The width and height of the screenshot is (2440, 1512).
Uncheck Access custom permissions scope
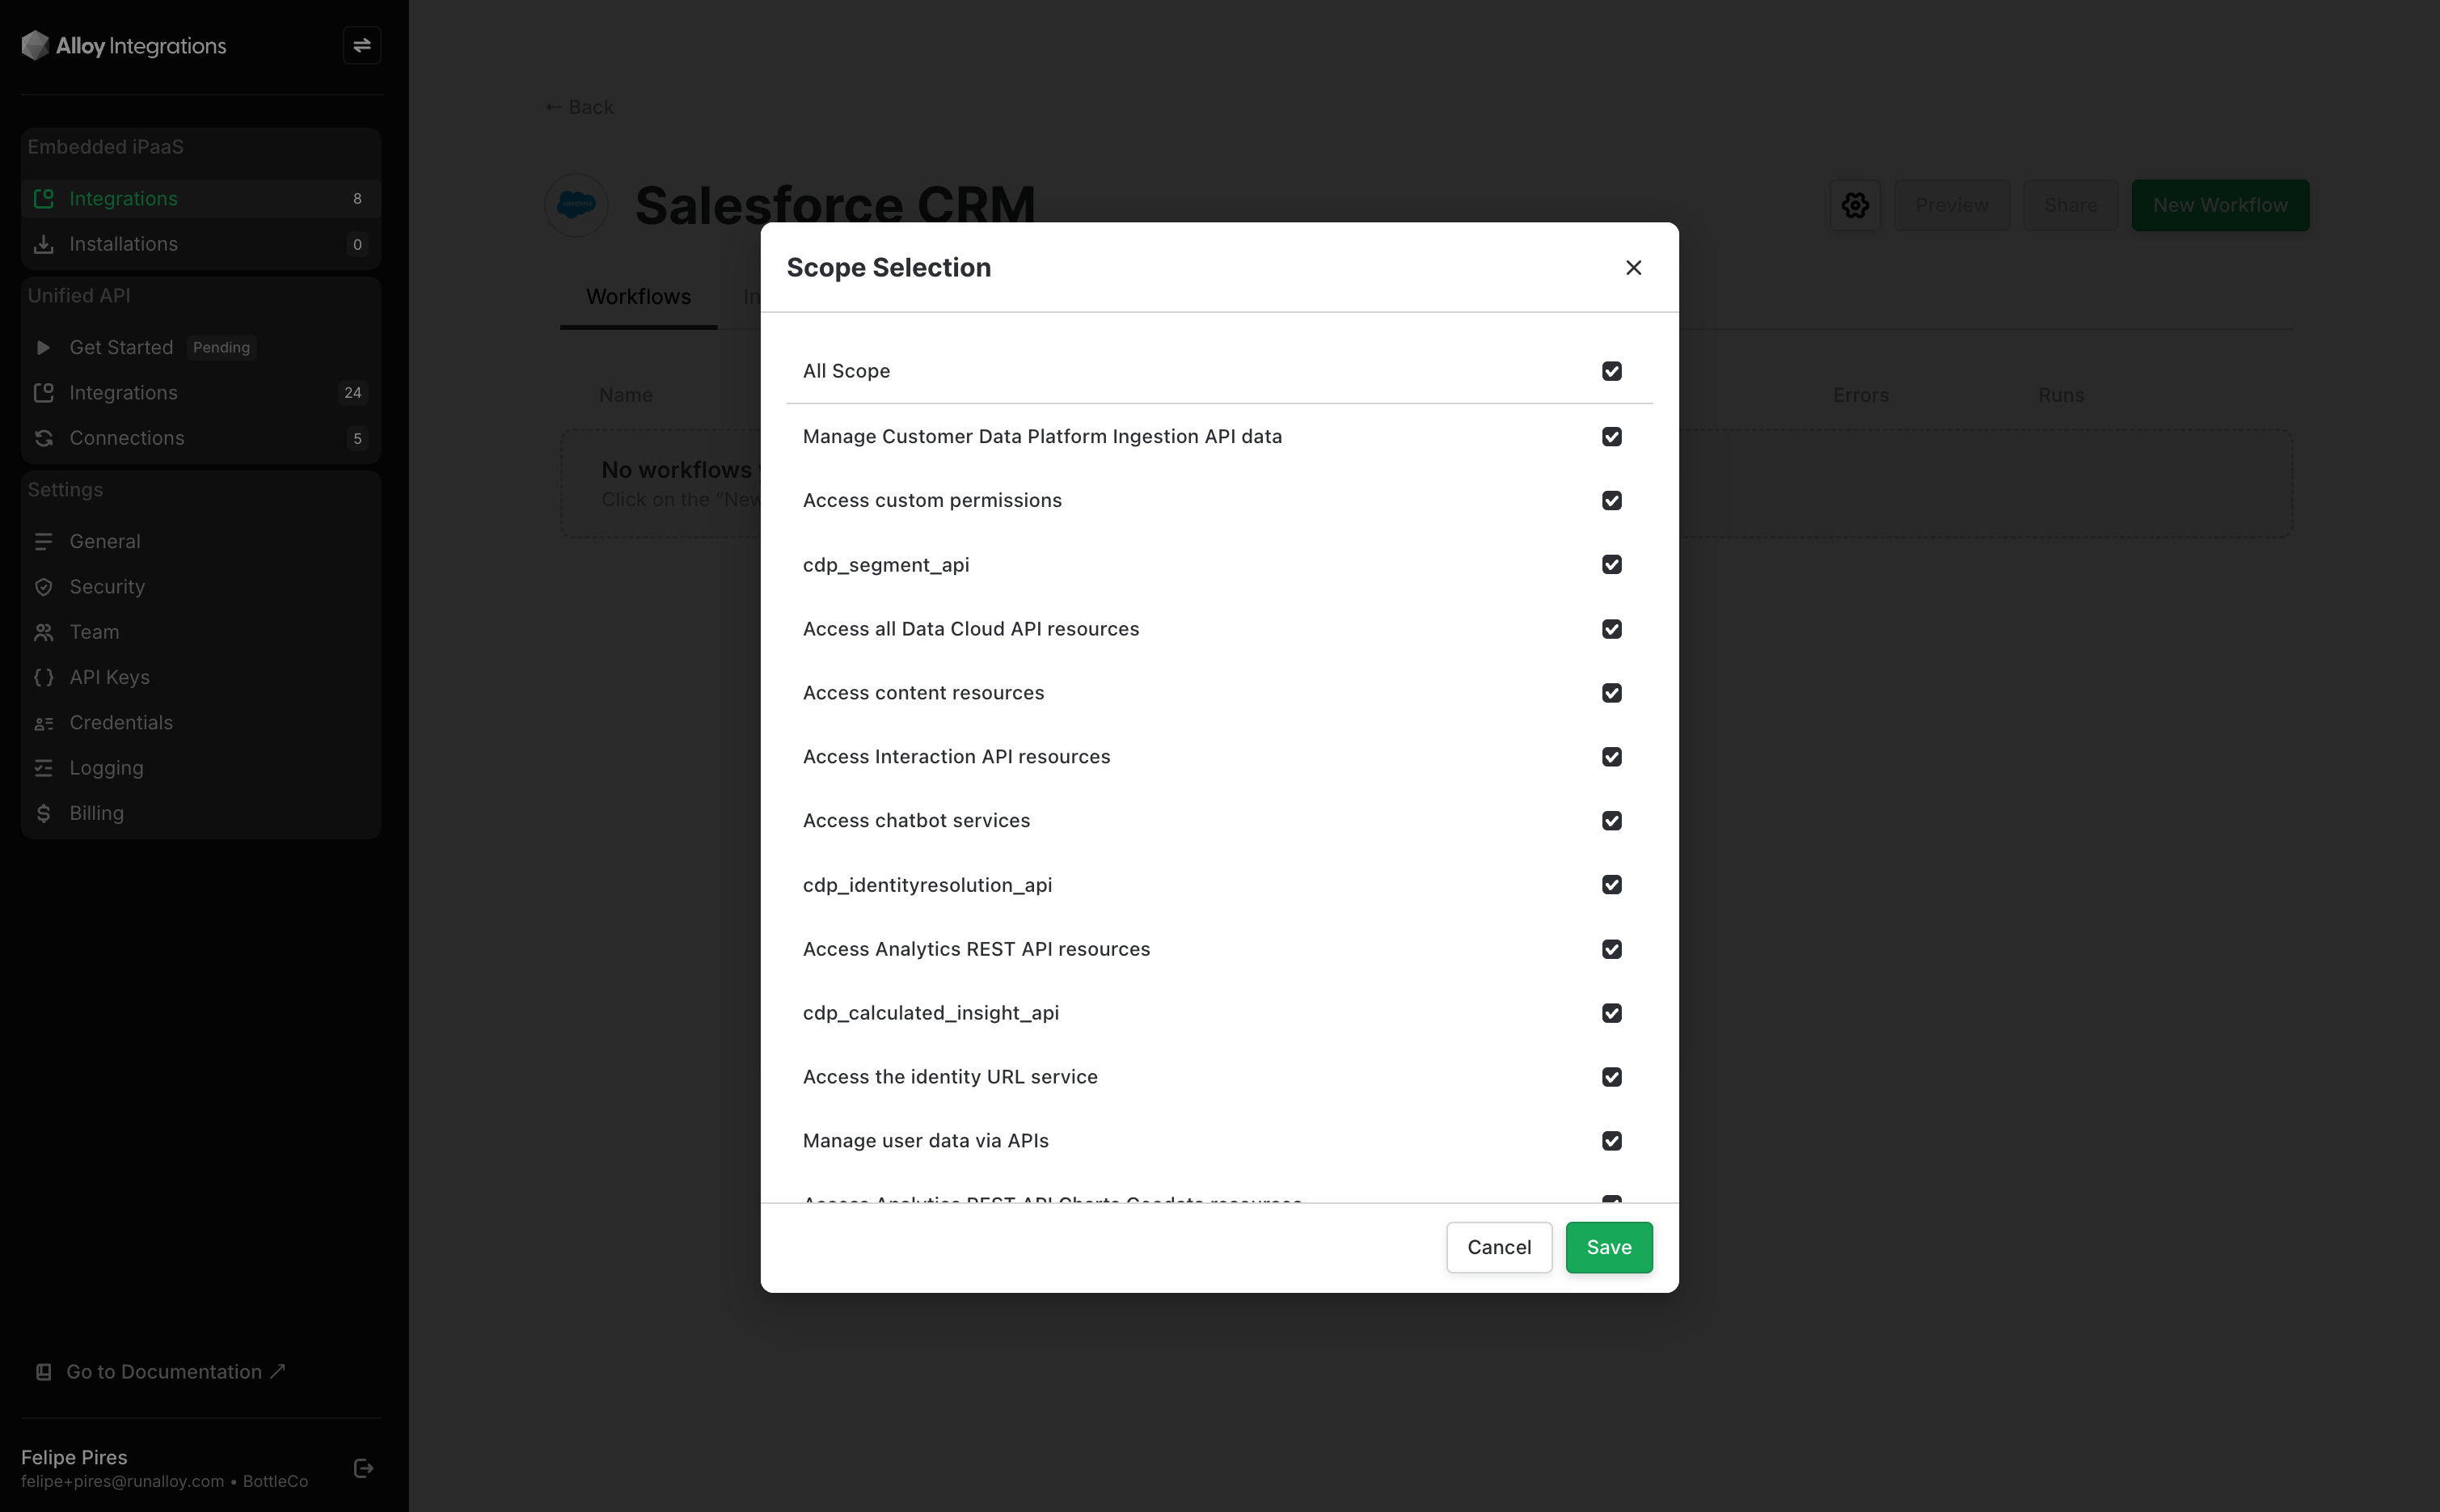1611,500
